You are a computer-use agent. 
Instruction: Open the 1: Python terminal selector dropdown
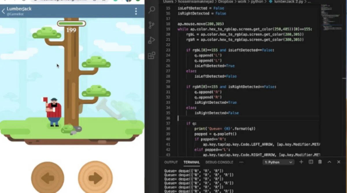278,162
